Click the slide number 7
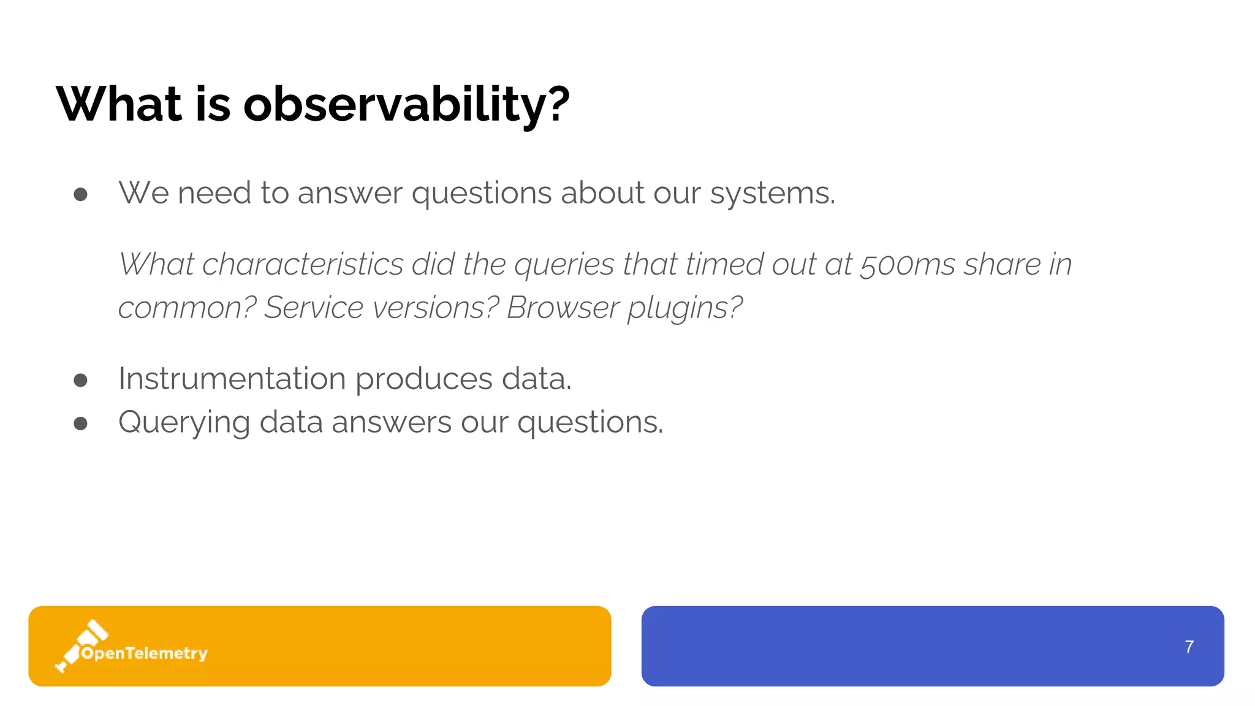 pos(1189,647)
